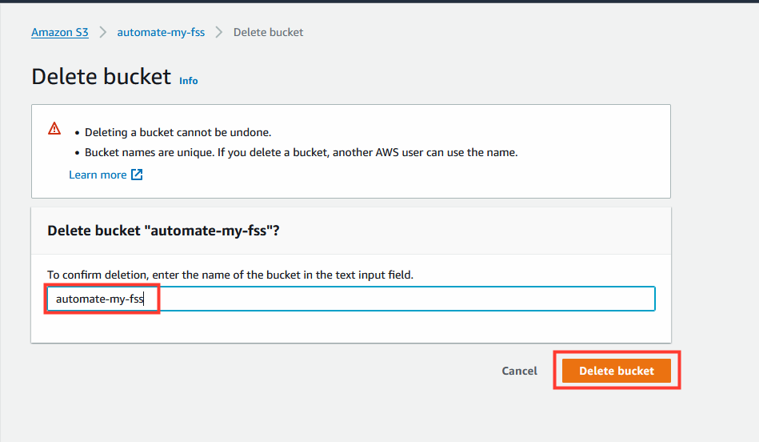Go back to automate-my-fss bucket breadcrumb
The height and width of the screenshot is (442, 759).
click(161, 33)
